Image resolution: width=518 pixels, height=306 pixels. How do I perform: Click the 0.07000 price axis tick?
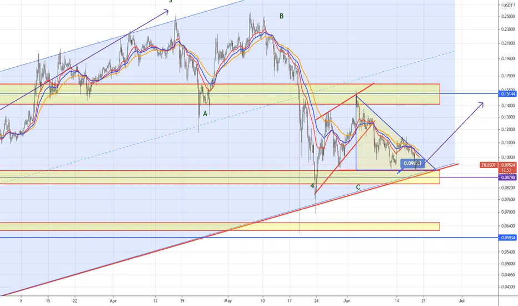click(508, 212)
